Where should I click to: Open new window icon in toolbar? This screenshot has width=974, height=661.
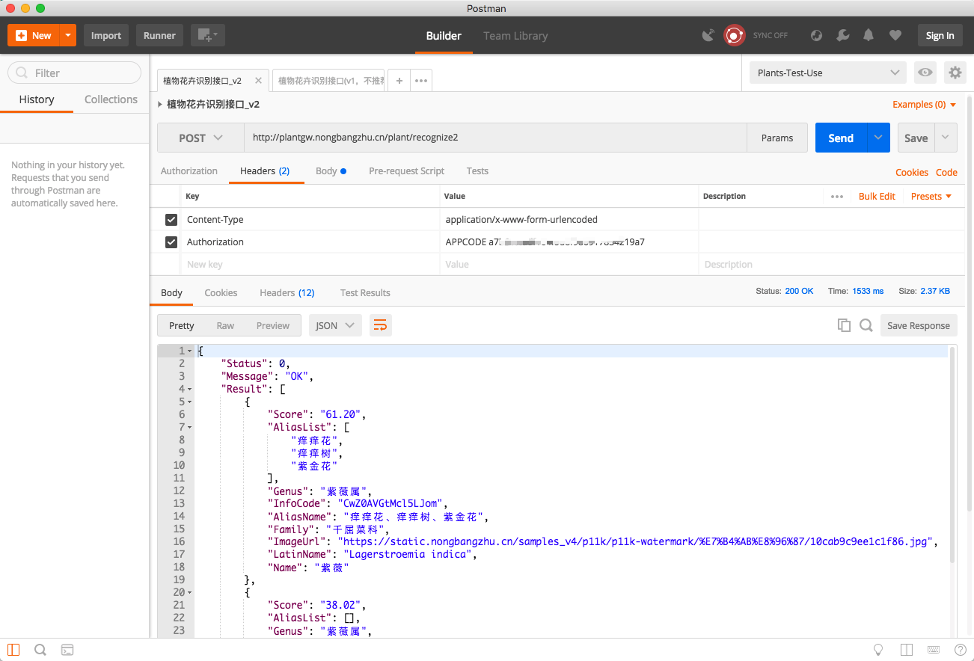click(x=207, y=35)
